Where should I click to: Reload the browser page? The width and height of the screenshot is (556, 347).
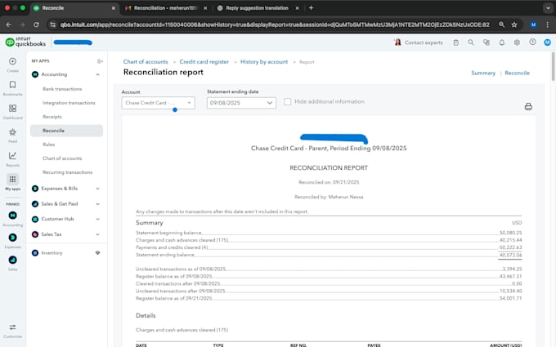click(x=36, y=24)
